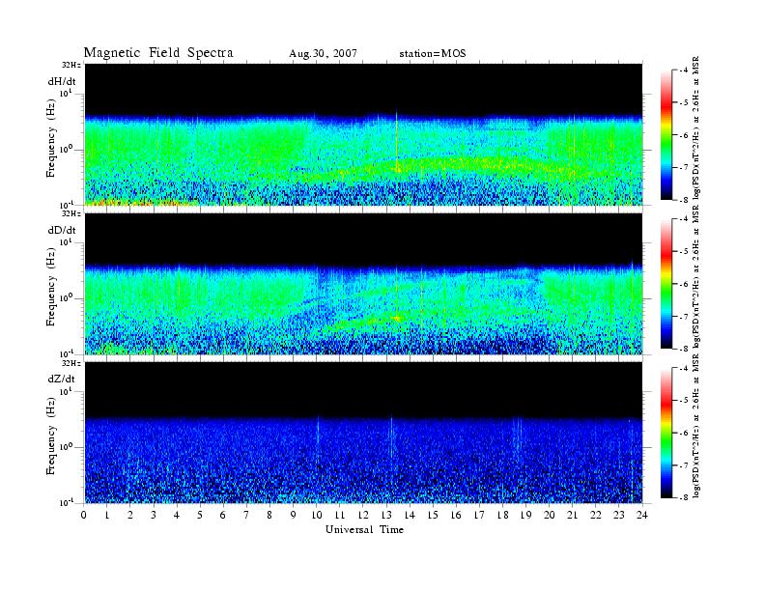Click the '23' tick on Universal Time axis
This screenshot has height=591, width=765.
click(619, 515)
